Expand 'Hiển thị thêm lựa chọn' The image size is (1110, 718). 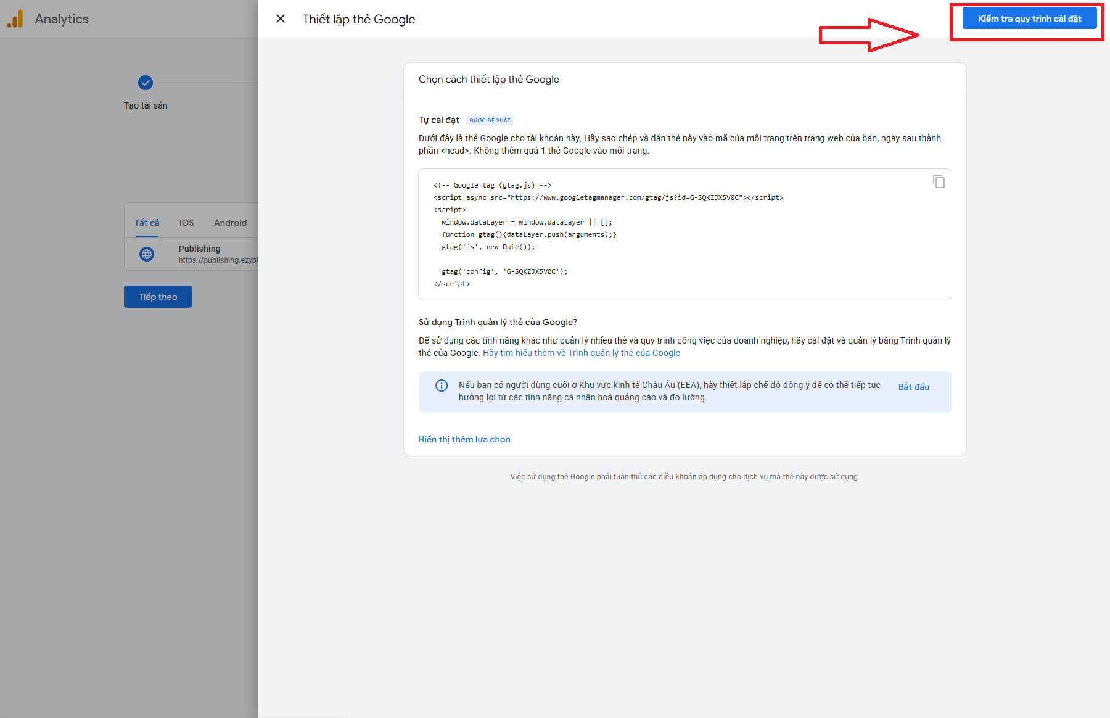tap(464, 439)
